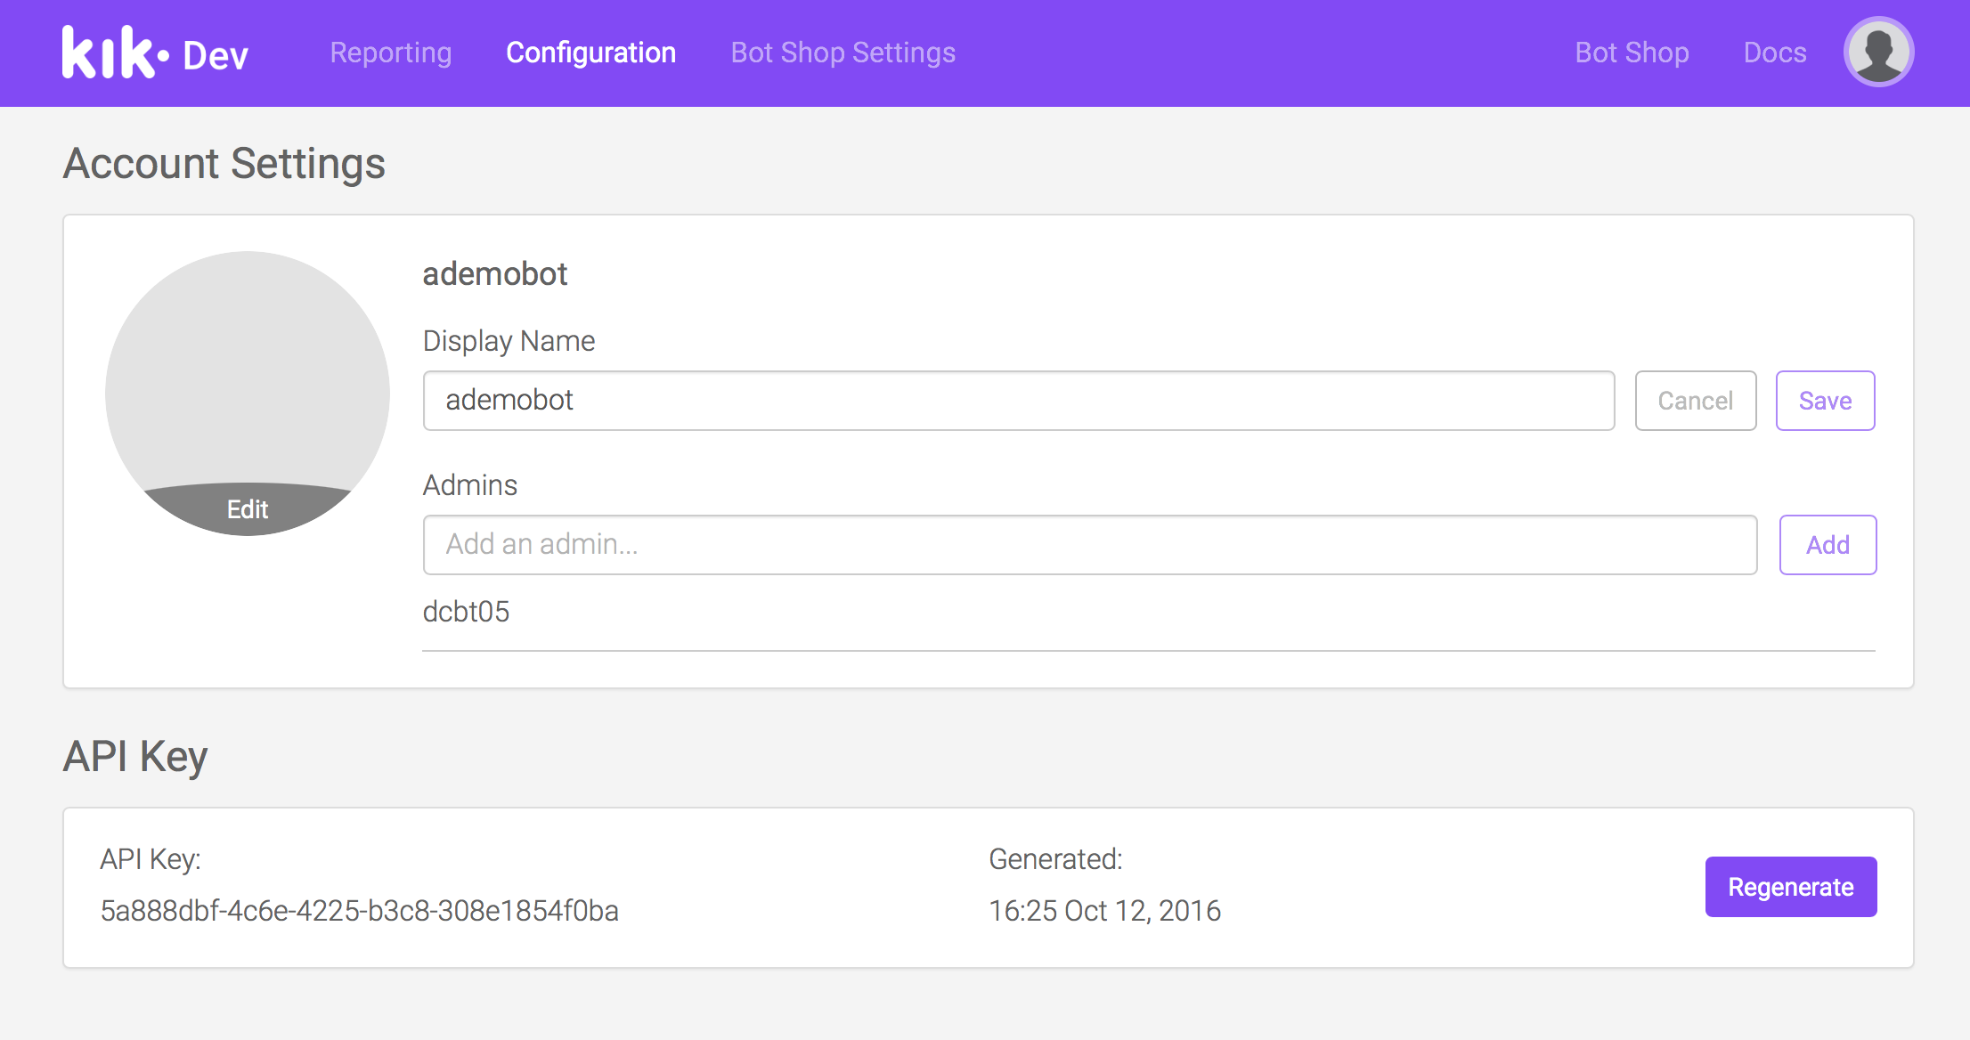
Task: Cancel the display name edit
Action: click(x=1695, y=401)
